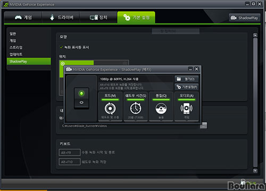
Task: Click the settings scrollbar down arrow
Action: coord(255,170)
